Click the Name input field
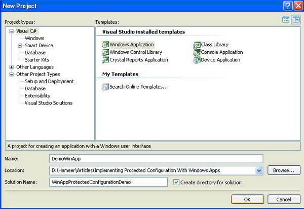The height and width of the screenshot is (209, 304). [x=156, y=159]
